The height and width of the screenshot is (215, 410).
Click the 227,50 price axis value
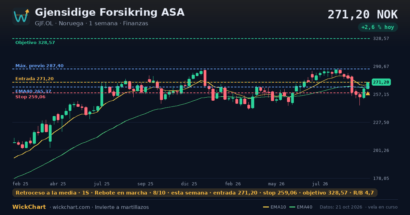(381, 122)
